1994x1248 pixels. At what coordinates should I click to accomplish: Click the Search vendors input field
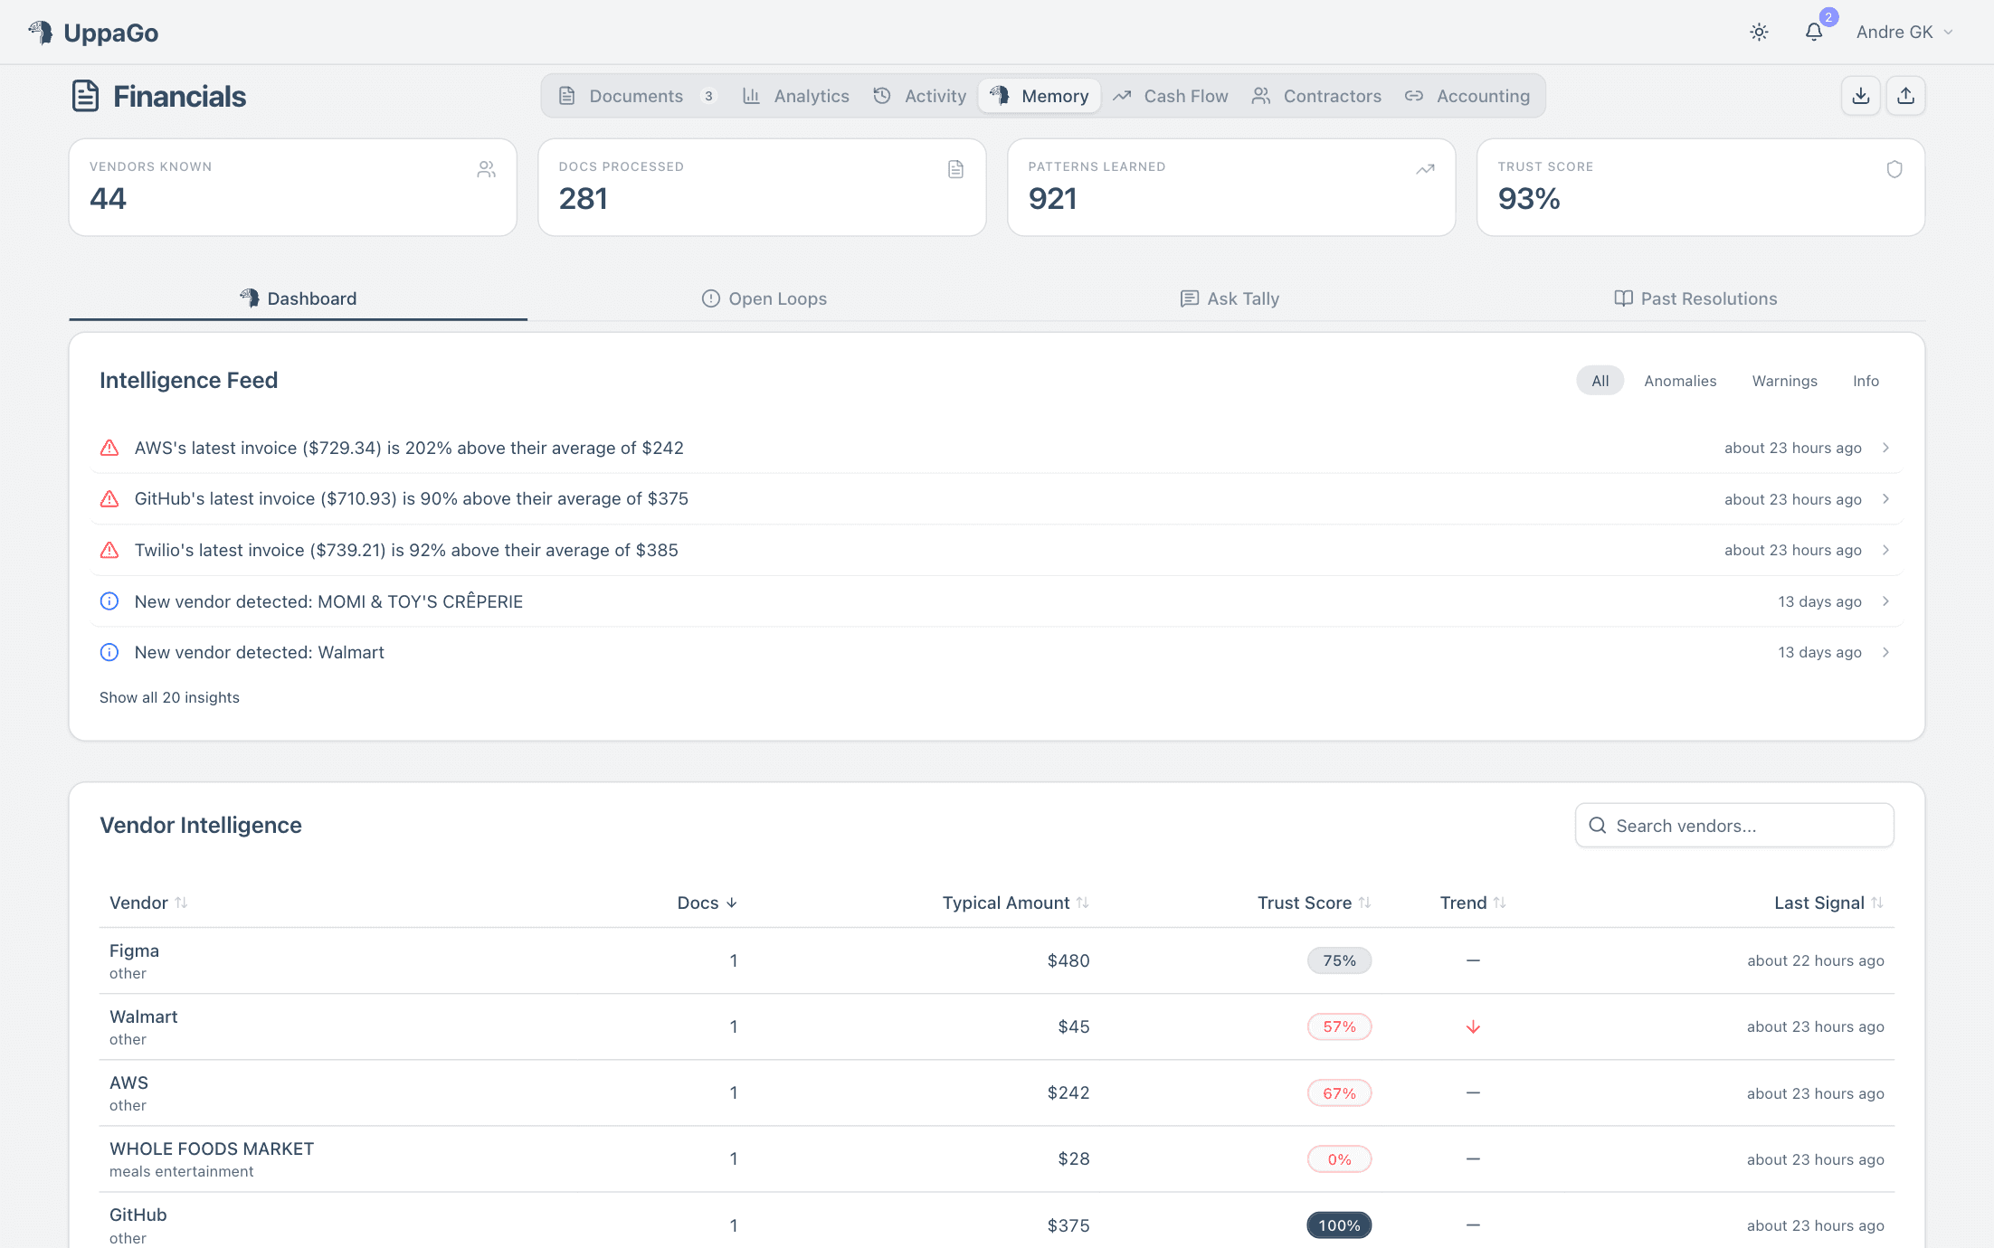tap(1734, 826)
